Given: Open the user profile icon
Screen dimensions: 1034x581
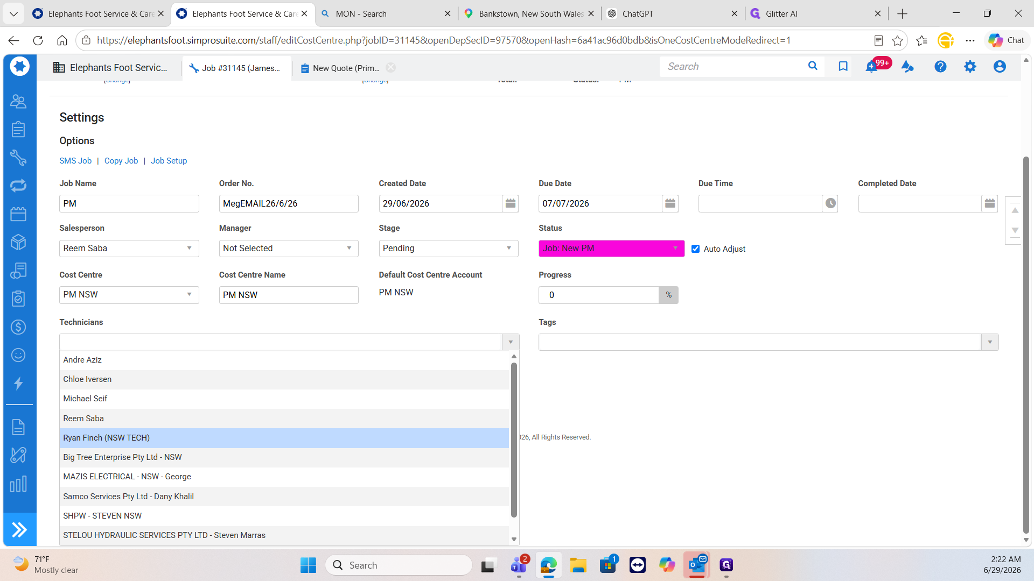Looking at the screenshot, I should point(1000,67).
